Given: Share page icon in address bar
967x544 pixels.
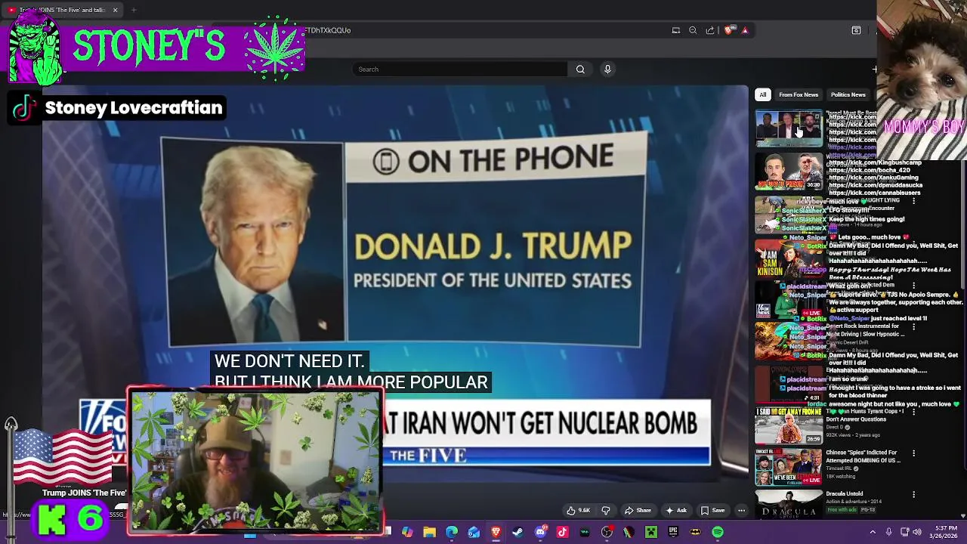Looking at the screenshot, I should 710,30.
